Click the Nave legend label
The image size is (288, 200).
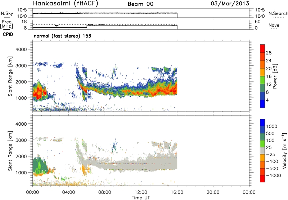point(274,25)
